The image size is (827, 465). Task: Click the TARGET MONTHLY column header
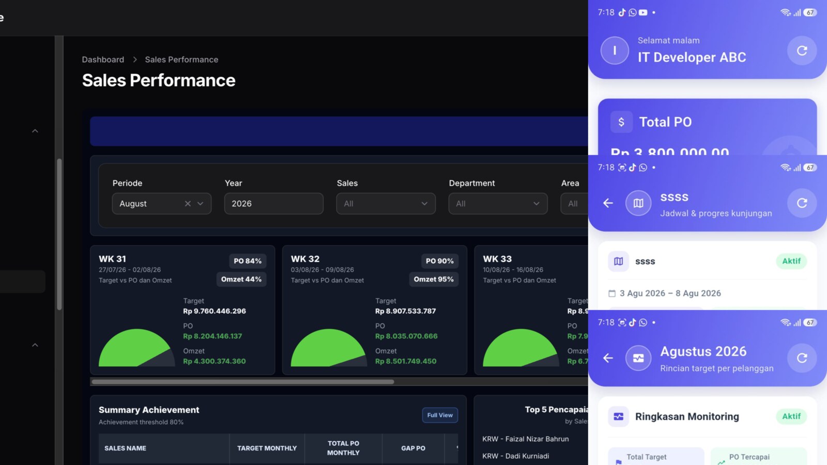pyautogui.click(x=267, y=448)
